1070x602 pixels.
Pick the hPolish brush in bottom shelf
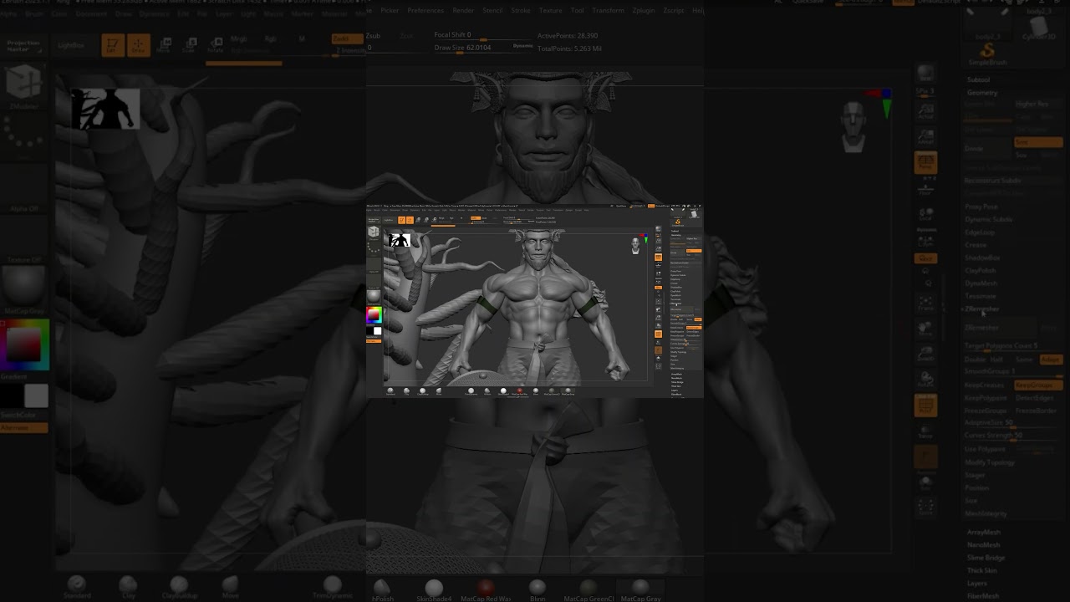[x=382, y=589]
